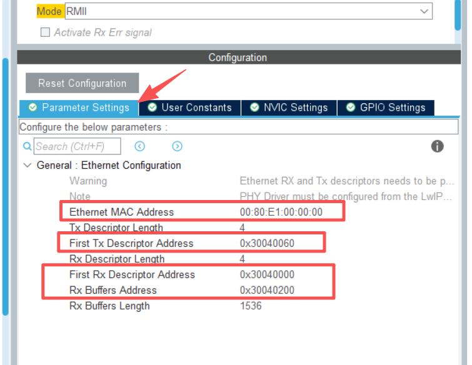
Task: Edit the First Tx Descriptor Address value
Action: pyautogui.click(x=267, y=243)
